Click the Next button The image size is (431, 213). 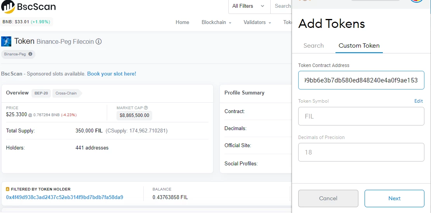395,198
